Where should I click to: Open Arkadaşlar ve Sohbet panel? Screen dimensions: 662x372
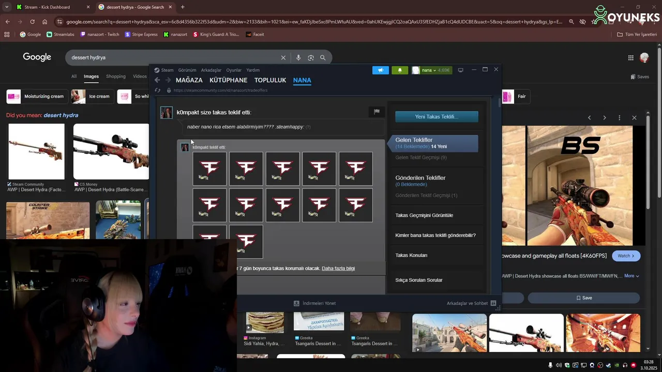tap(471, 303)
